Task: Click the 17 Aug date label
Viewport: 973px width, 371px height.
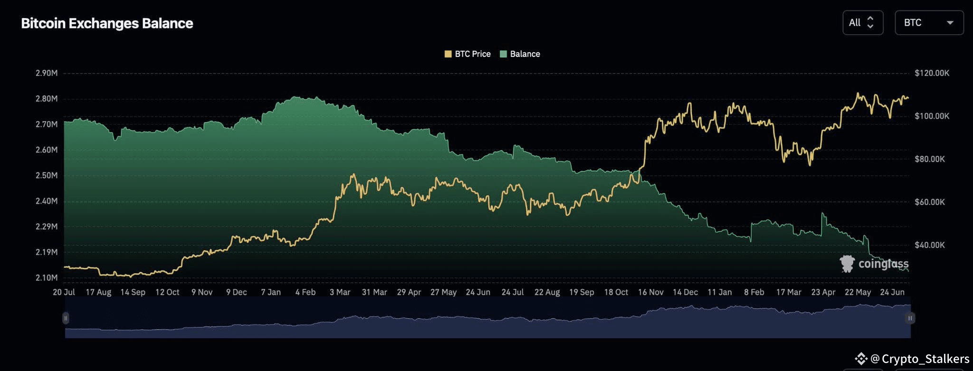Action: pyautogui.click(x=98, y=292)
